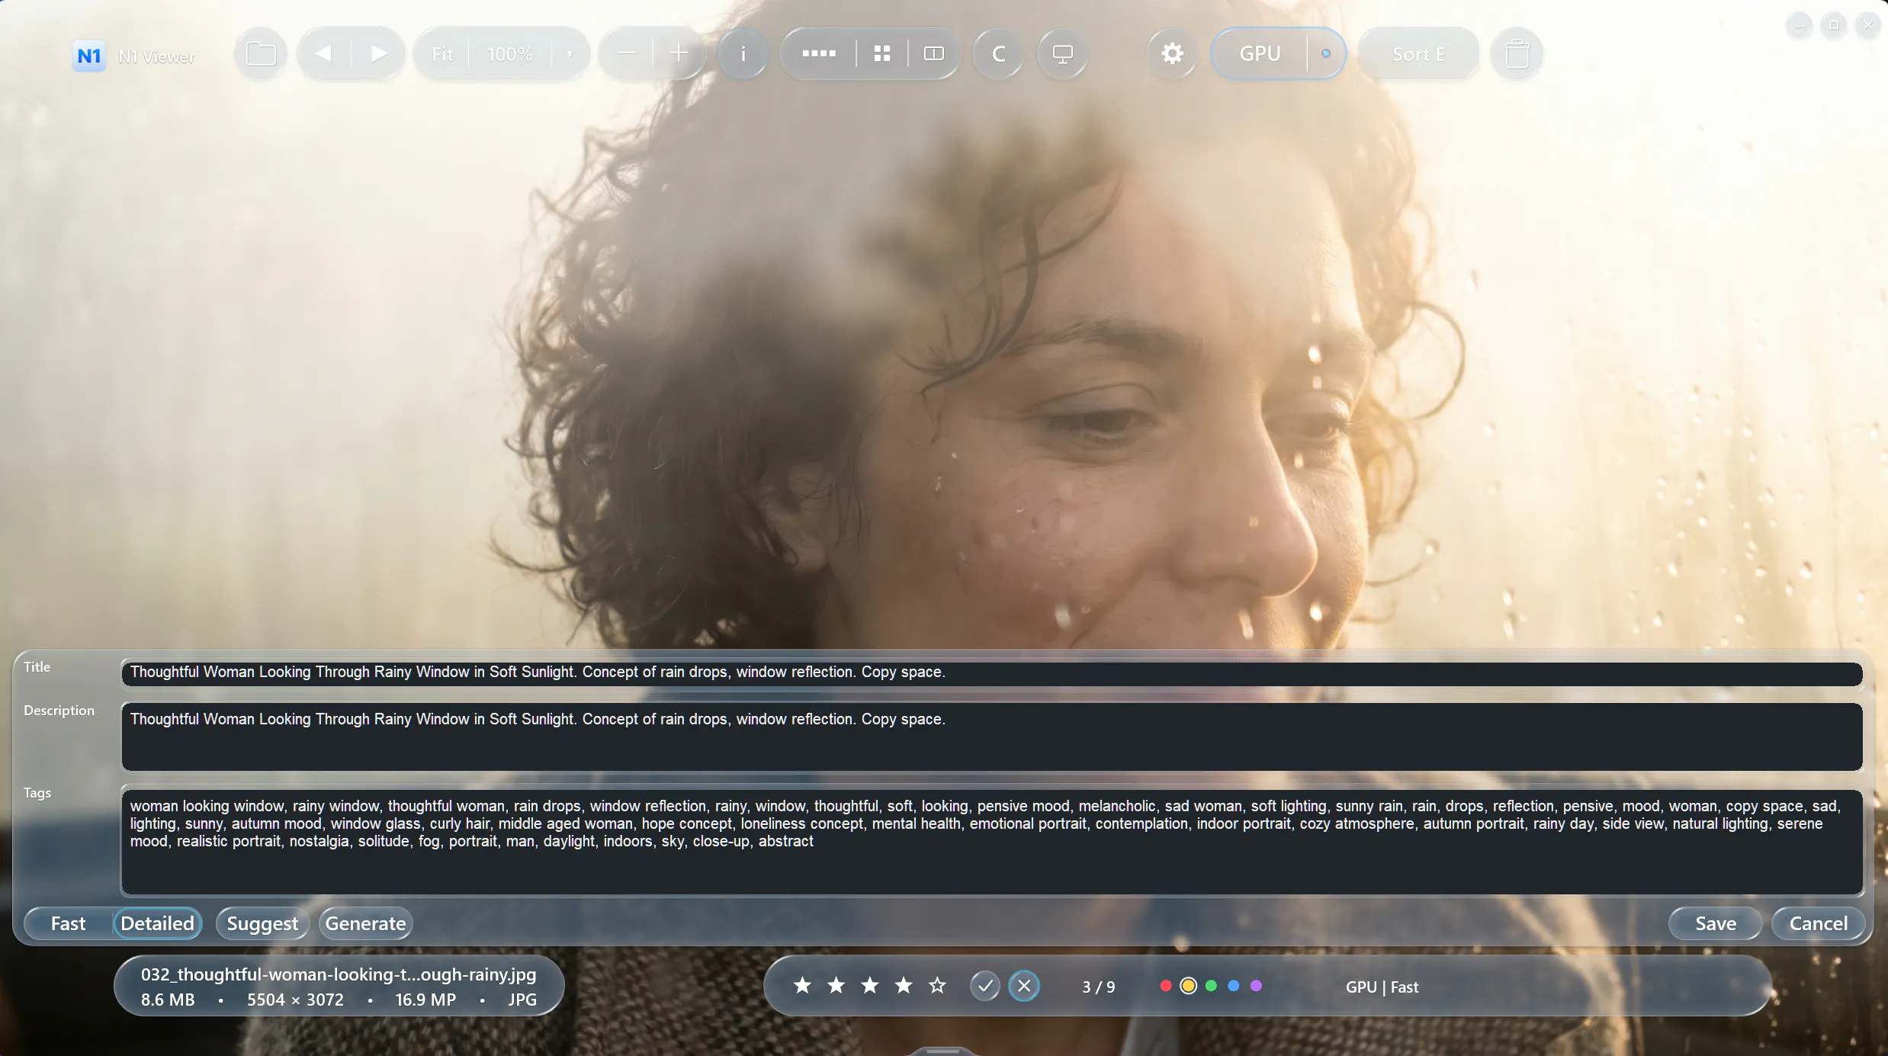The image size is (1888, 1056).
Task: Switch to grid thumbnail view icon
Action: tap(882, 54)
